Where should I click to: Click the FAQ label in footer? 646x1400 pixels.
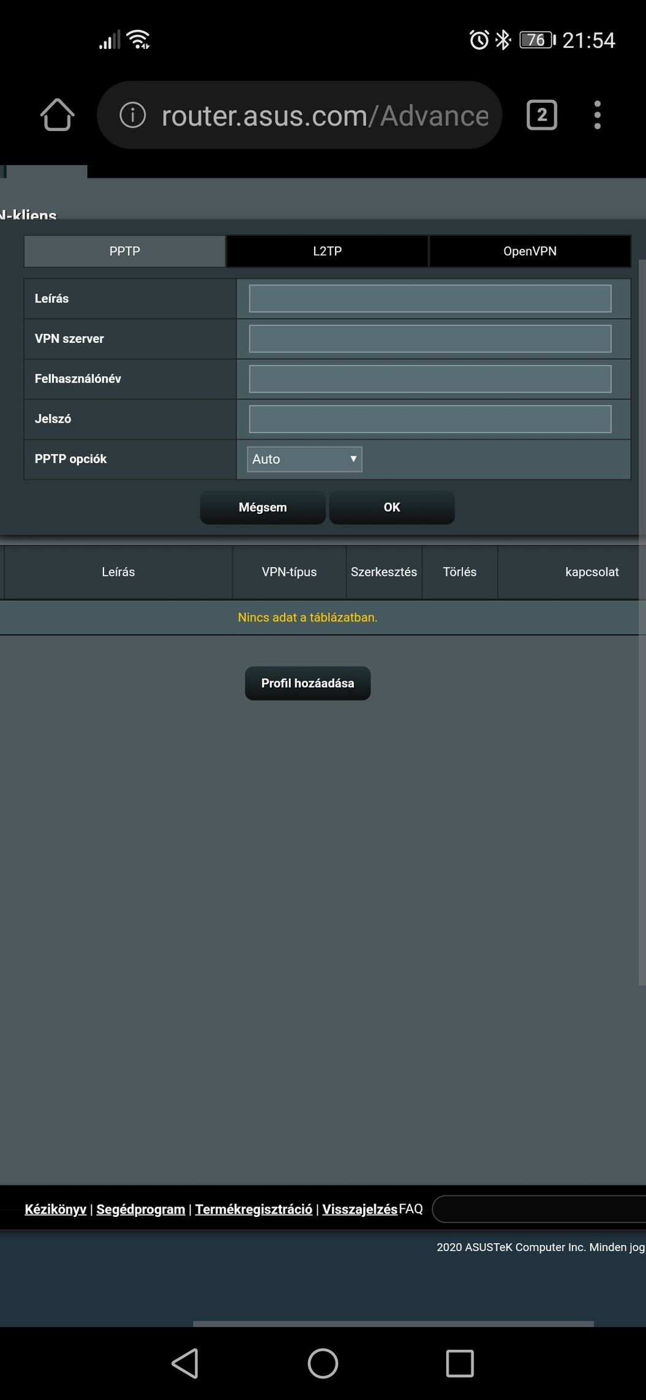pyautogui.click(x=411, y=1209)
